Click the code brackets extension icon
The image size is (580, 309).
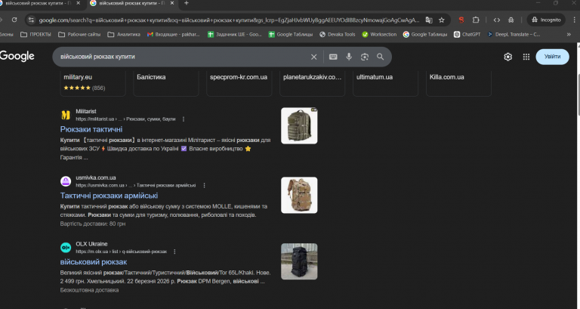tap(497, 20)
